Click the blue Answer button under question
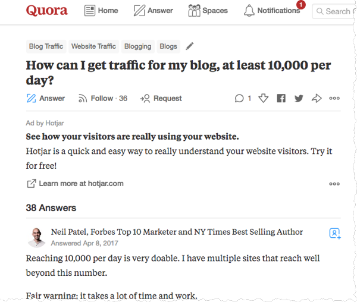Image resolution: width=357 pixels, height=302 pixels. click(46, 98)
